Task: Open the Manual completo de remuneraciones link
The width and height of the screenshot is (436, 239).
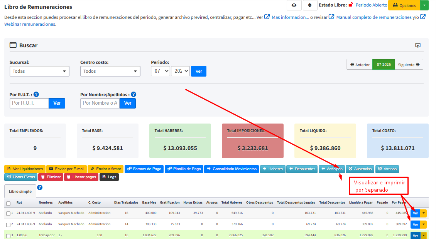Action: click(374, 17)
